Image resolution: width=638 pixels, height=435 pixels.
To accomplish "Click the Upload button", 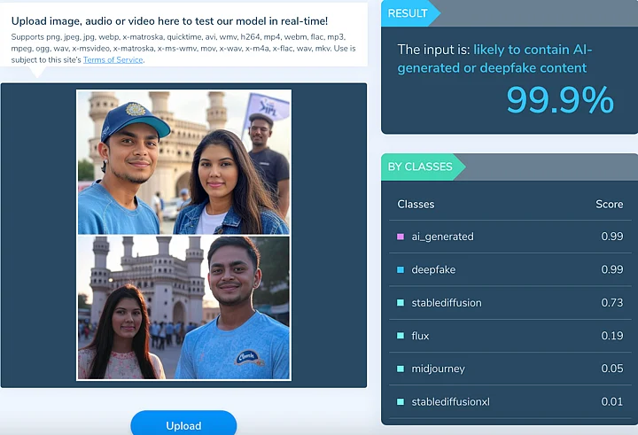I will pos(183,424).
